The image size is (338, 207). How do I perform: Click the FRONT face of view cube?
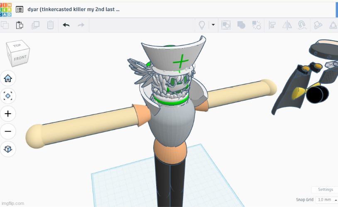pyautogui.click(x=20, y=58)
